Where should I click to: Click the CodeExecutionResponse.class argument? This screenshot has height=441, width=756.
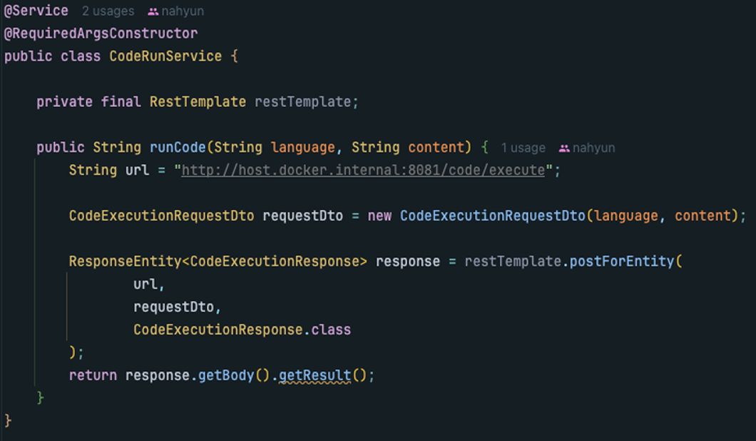click(242, 330)
